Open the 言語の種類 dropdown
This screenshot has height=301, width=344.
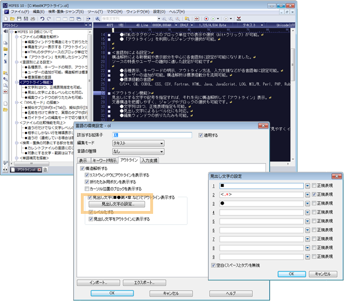click(x=161, y=151)
